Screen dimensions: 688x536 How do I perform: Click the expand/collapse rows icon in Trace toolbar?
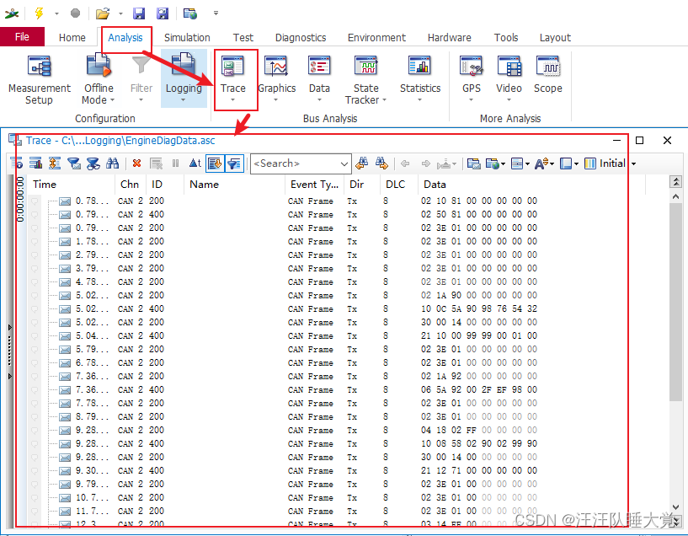[55, 163]
